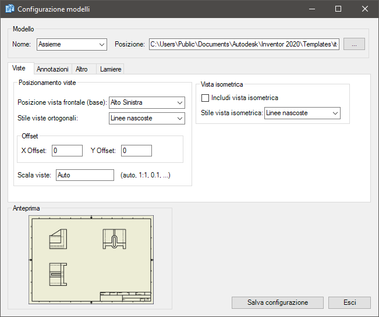This screenshot has height=317, width=379.
Task: Close the Configurazione modelli window
Action: (365, 9)
